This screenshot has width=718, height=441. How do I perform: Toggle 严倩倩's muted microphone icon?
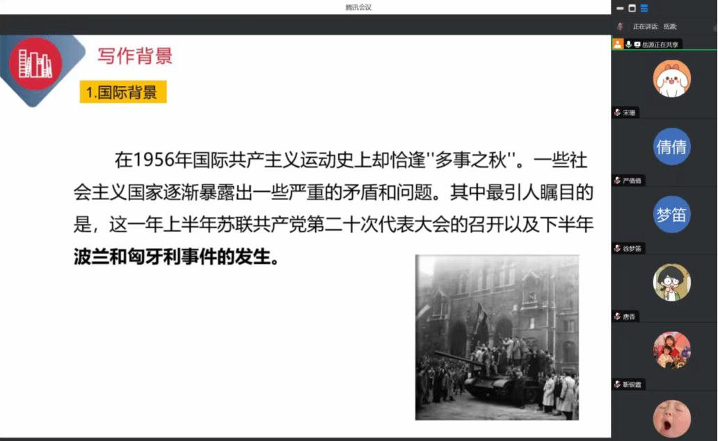point(617,181)
